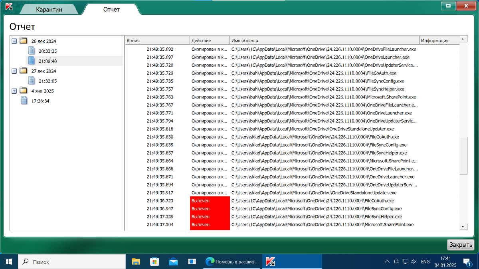Click the Kaspersky icon in taskbar
Viewport: 479px width, 269px height.
tap(271, 262)
